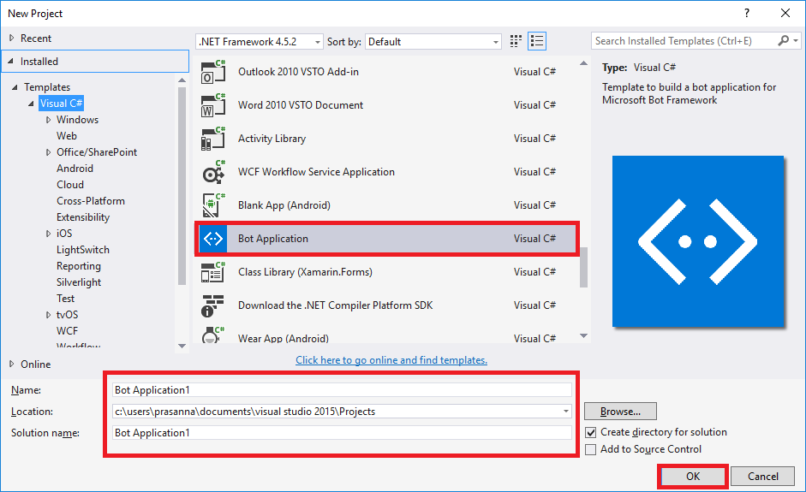This screenshot has height=492, width=806.
Task: Click the project Name input field
Action: 342,390
